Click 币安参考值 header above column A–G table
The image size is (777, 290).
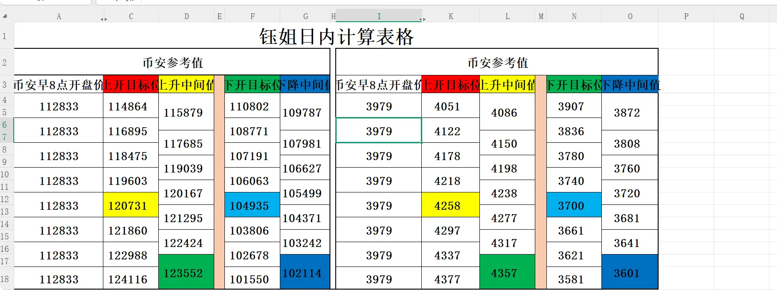click(x=172, y=63)
